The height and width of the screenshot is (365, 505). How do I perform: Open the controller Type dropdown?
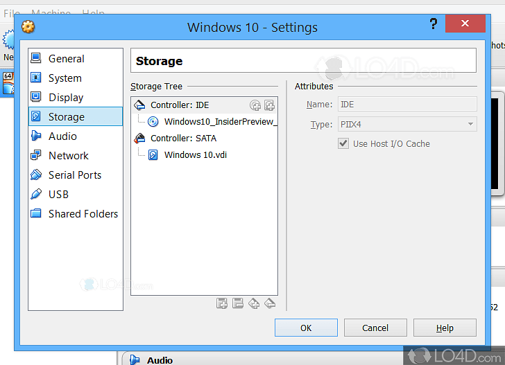pyautogui.click(x=407, y=125)
